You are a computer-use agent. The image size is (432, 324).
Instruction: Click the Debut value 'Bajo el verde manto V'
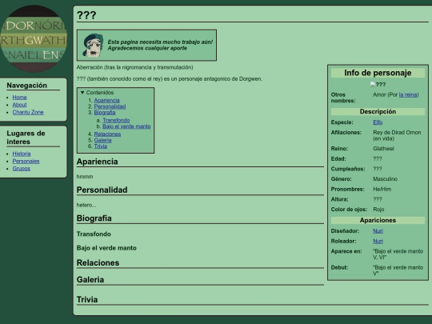pyautogui.click(x=398, y=270)
